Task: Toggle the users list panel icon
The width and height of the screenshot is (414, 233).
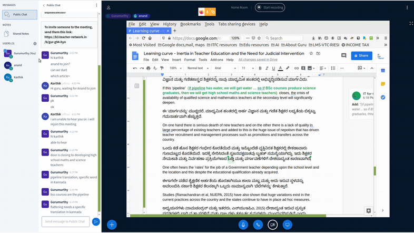Action: (x=109, y=7)
